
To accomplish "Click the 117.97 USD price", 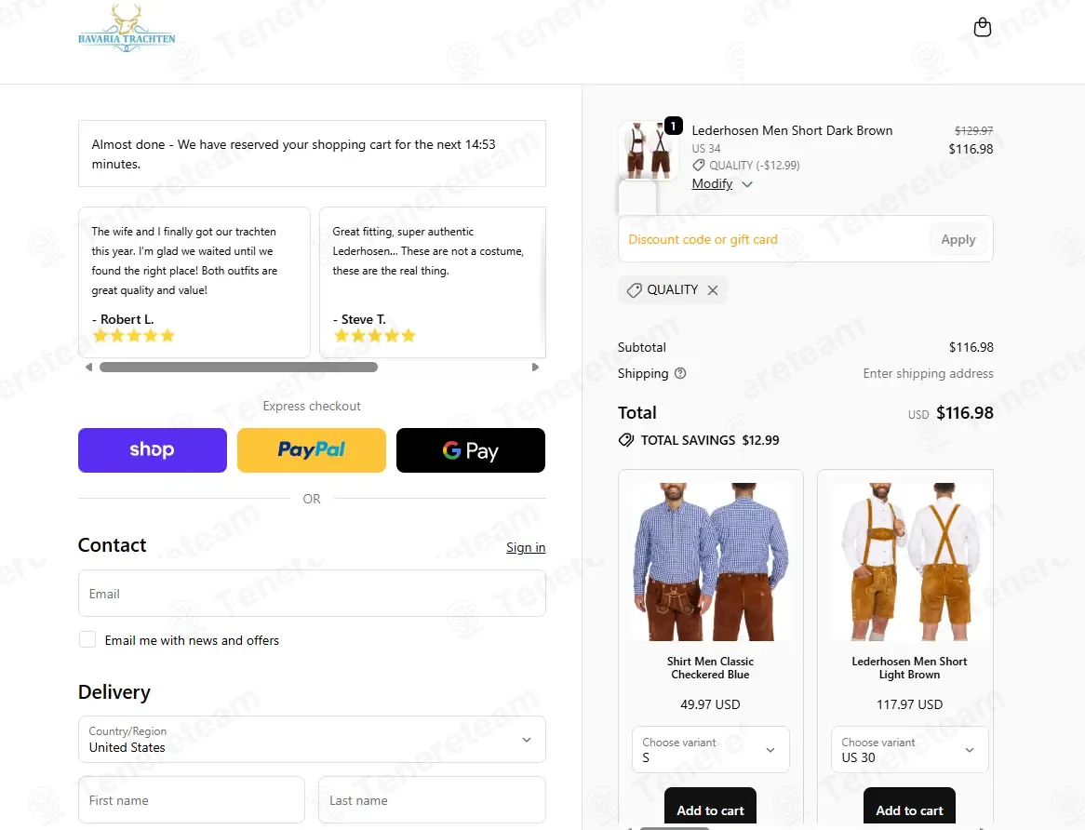I will (909, 704).
